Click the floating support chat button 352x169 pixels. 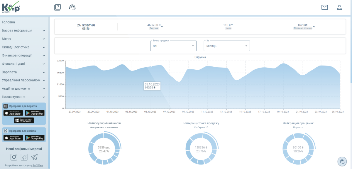342,161
